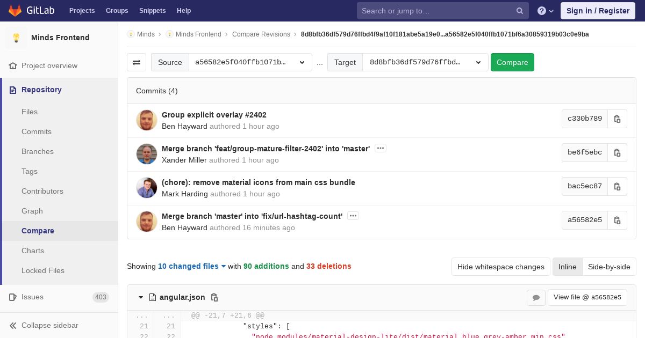Copy commit SHA c330b789 to clipboard
The height and width of the screenshot is (338, 645).
click(x=617, y=119)
